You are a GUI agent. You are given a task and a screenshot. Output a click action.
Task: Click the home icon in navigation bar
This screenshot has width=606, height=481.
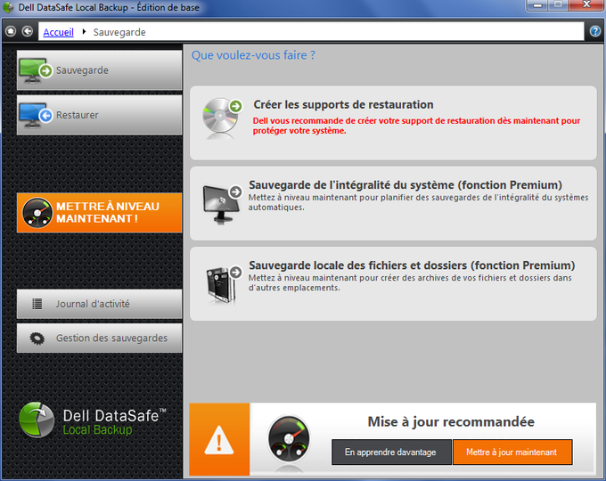(11, 31)
